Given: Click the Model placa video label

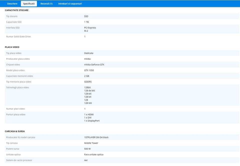Looking at the screenshot, I should pyautogui.click(x=15, y=70).
